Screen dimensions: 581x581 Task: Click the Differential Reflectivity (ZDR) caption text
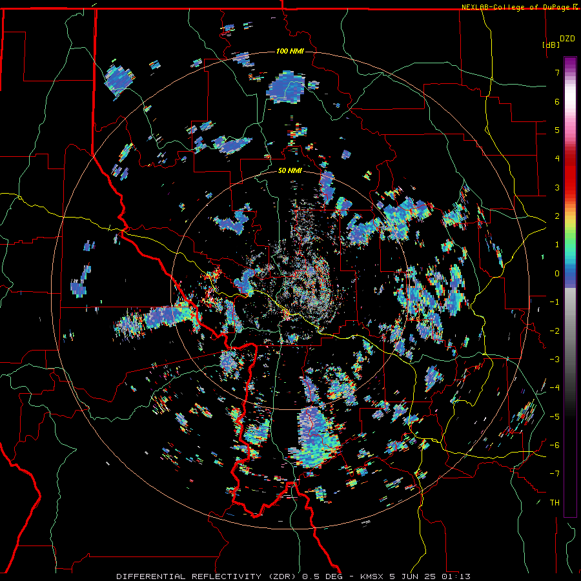pos(207,576)
